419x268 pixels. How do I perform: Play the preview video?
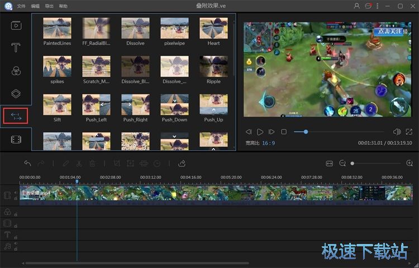pyautogui.click(x=260, y=132)
